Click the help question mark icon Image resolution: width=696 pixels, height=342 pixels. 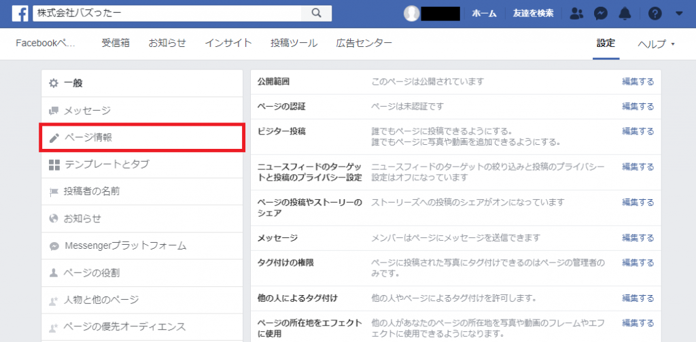(x=655, y=14)
